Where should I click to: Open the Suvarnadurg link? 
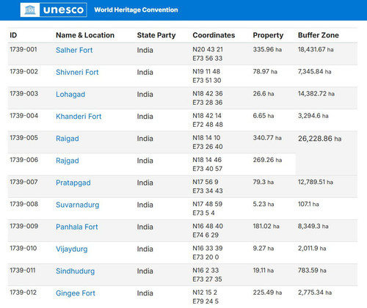78,205
